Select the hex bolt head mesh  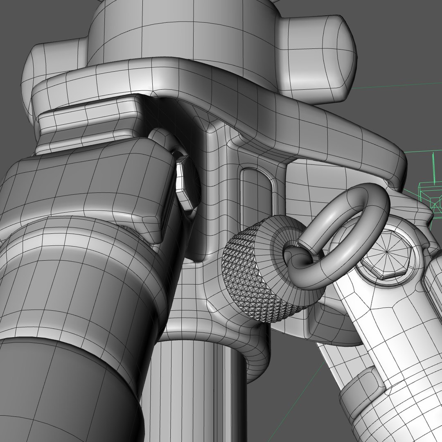coord(386,253)
